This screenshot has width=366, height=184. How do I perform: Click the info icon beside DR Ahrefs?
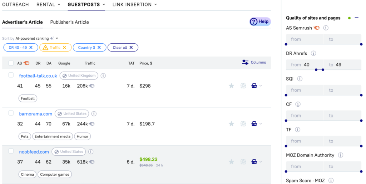pyautogui.click(x=313, y=53)
